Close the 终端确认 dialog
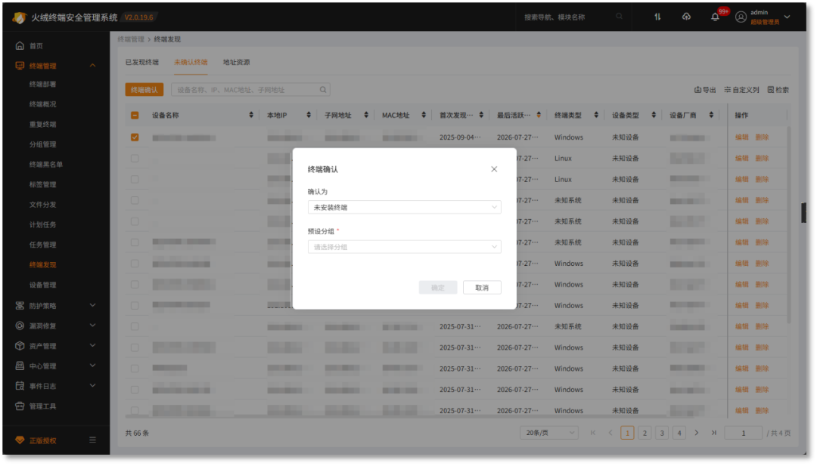Screen dimensions: 817x466 coord(494,169)
